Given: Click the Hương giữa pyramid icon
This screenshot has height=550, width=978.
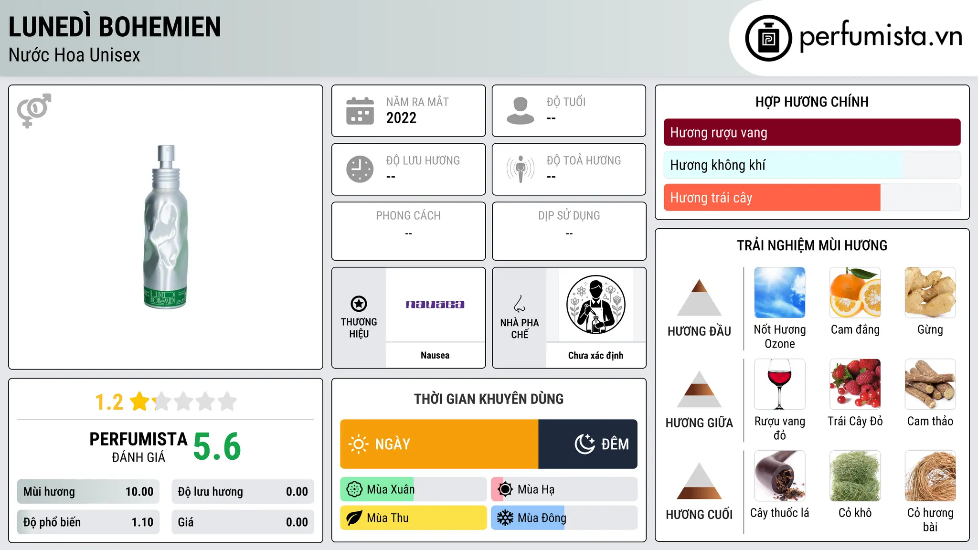Looking at the screenshot, I should (699, 389).
